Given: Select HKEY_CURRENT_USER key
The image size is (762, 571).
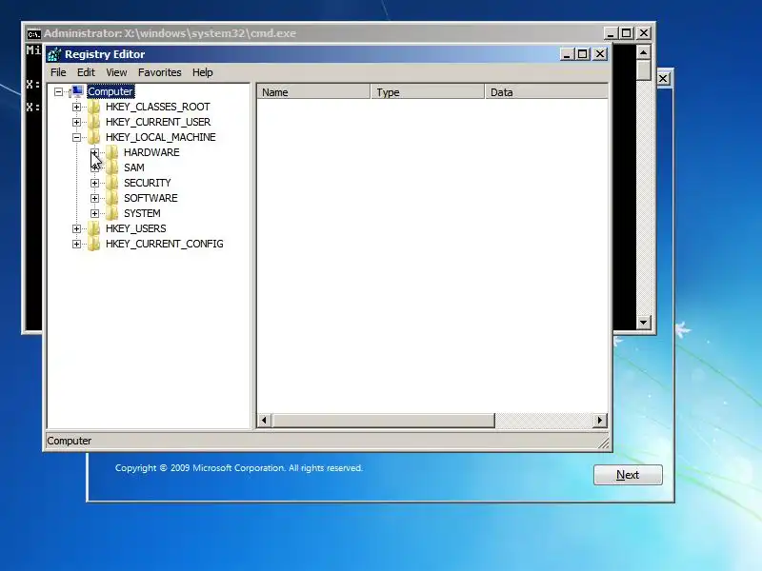Looking at the screenshot, I should click(x=158, y=122).
